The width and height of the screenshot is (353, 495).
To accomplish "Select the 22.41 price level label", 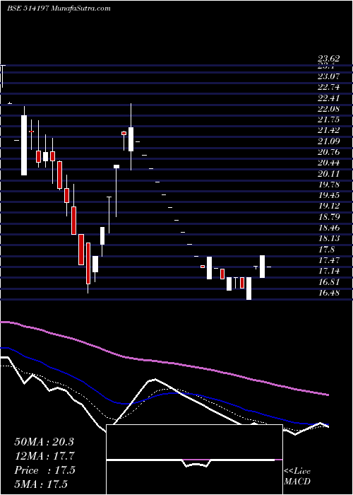I will tap(329, 98).
